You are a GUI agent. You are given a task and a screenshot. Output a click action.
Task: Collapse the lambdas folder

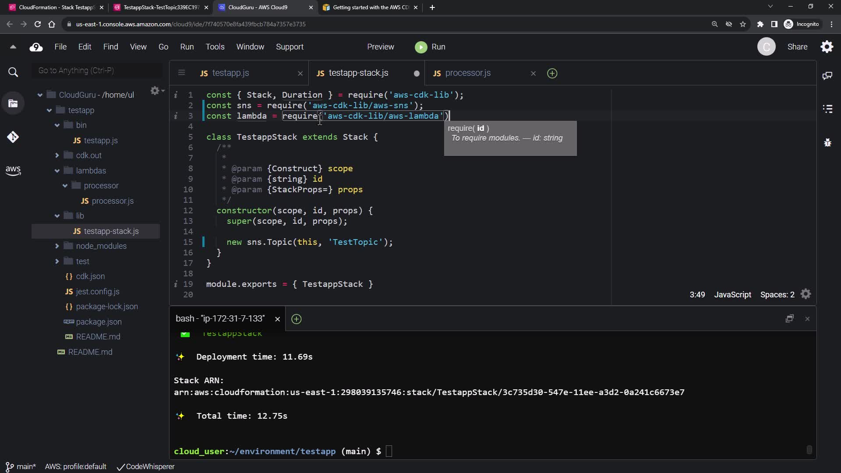click(x=57, y=171)
